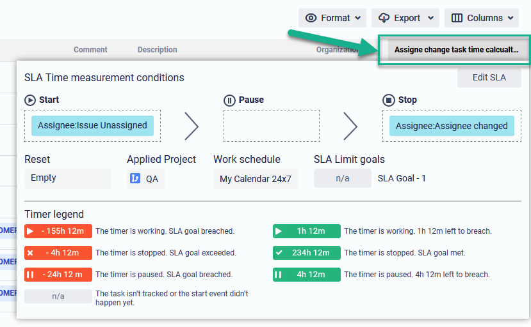Click the QA project icon
Viewport: 531px width, 327px height.
click(135, 179)
